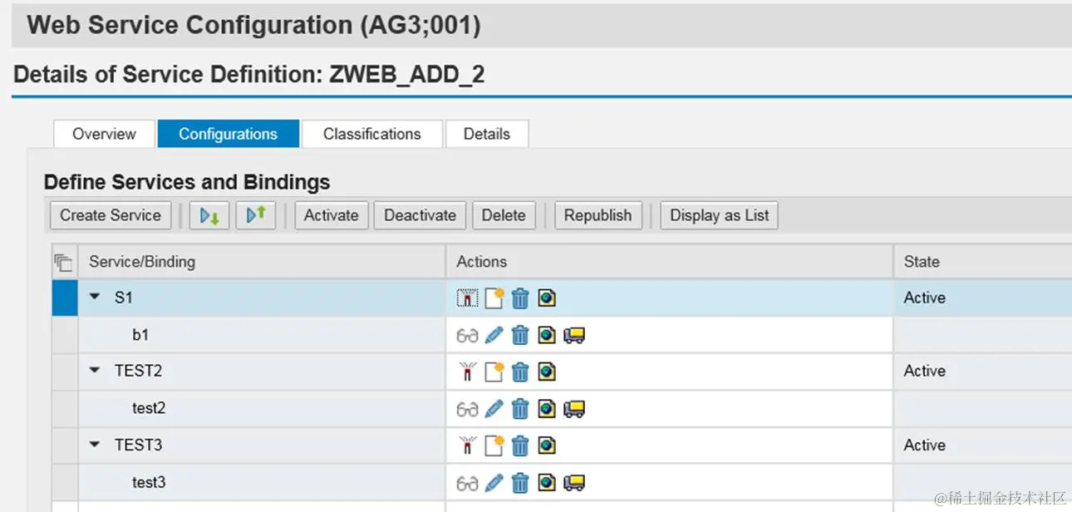Click the activate/deactivate icon in S1 row
Image resolution: width=1072 pixels, height=512 pixels.
pos(468,298)
